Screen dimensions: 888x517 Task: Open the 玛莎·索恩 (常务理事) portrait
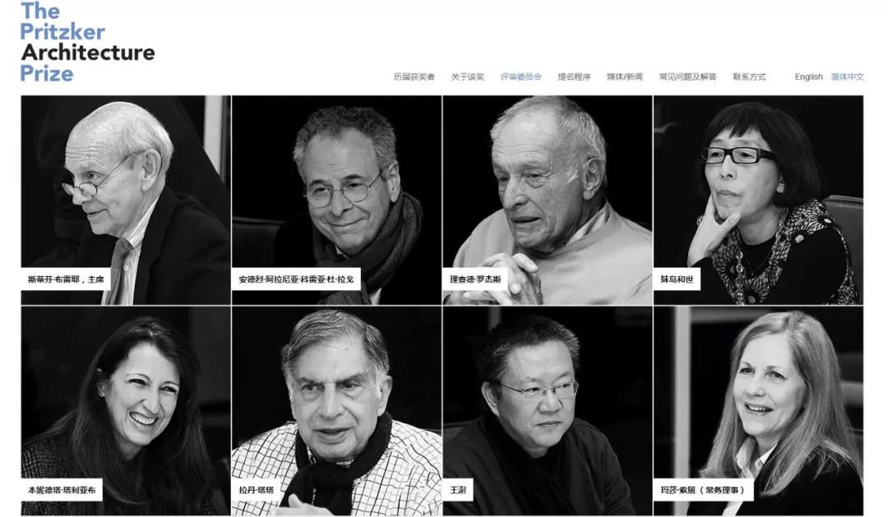click(758, 411)
